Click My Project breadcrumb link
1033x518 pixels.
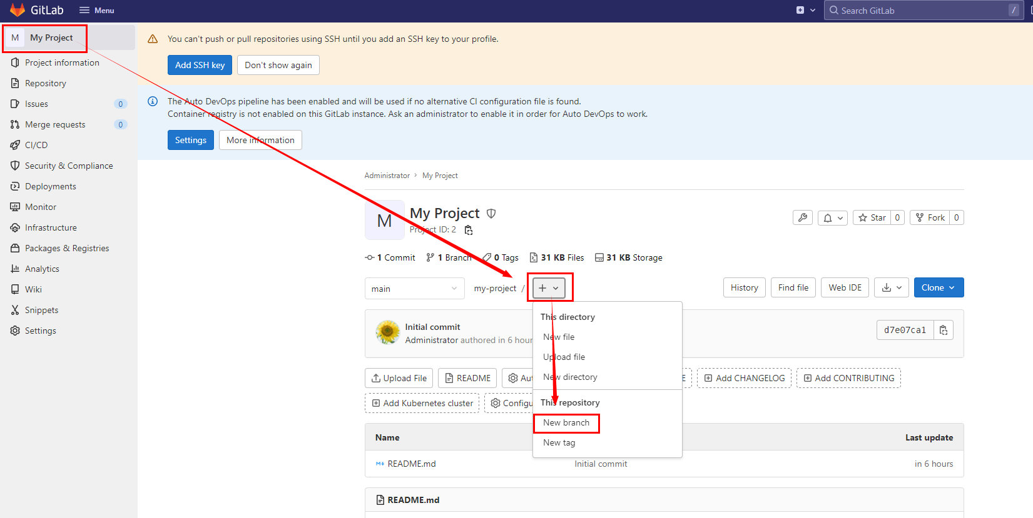coord(440,176)
